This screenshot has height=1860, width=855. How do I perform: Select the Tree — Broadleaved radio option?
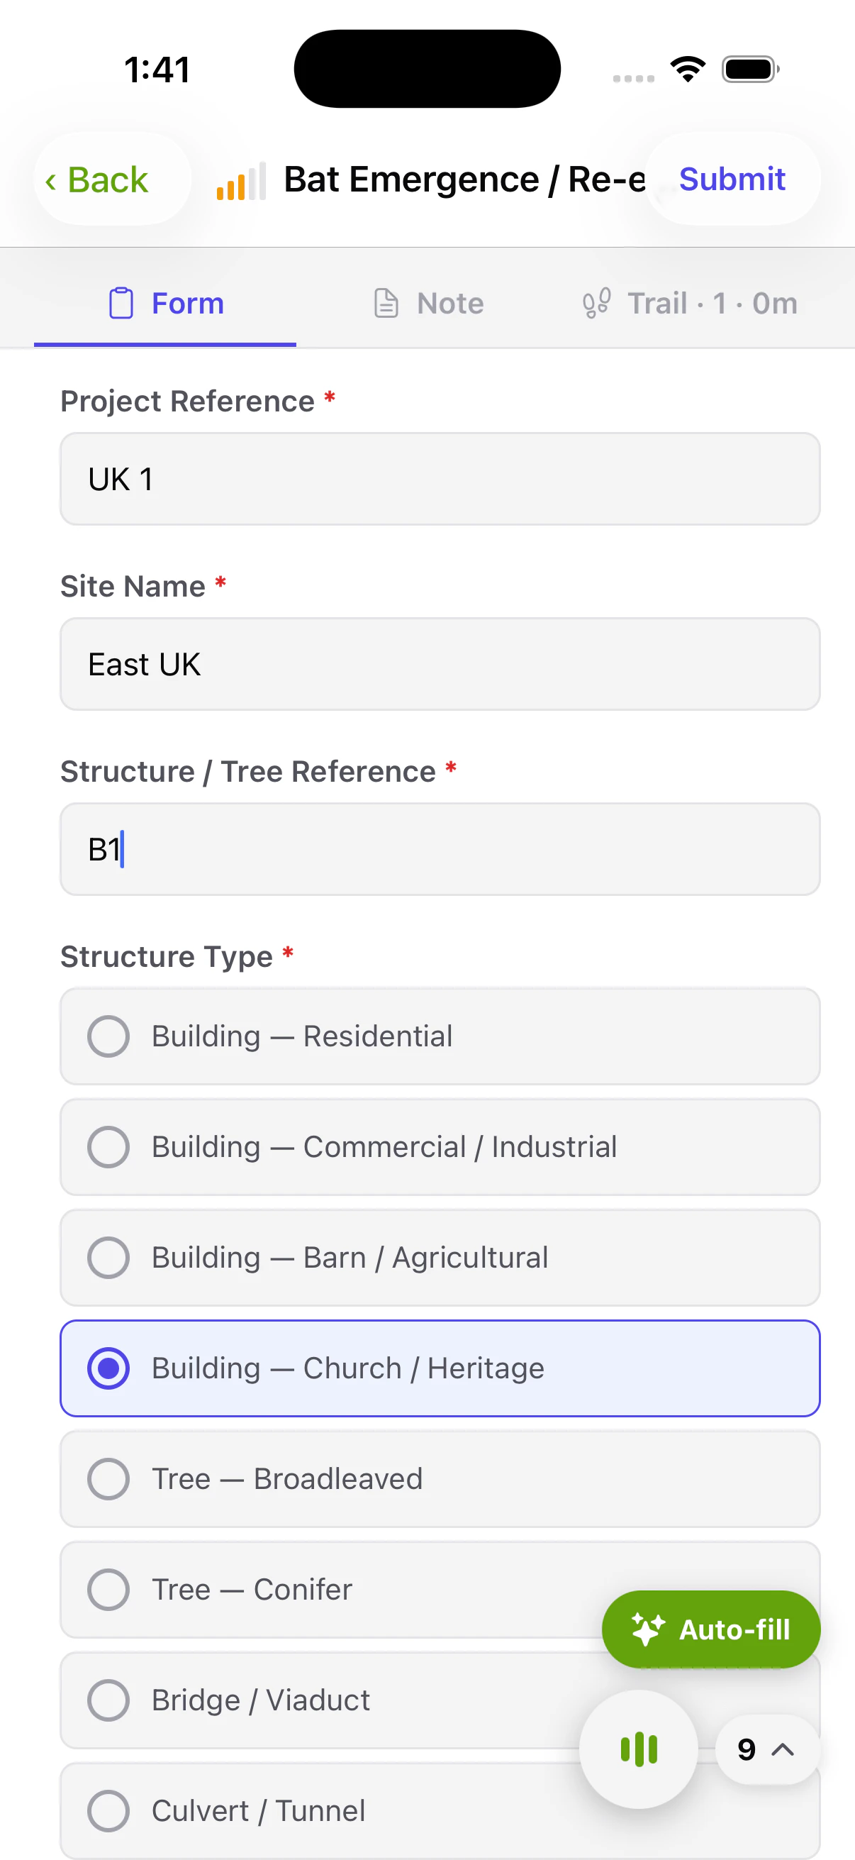pos(440,1479)
